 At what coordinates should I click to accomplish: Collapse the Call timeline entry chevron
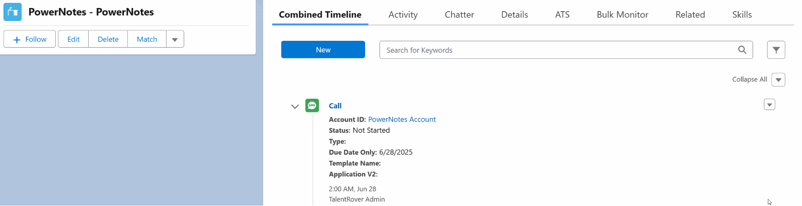click(x=295, y=106)
